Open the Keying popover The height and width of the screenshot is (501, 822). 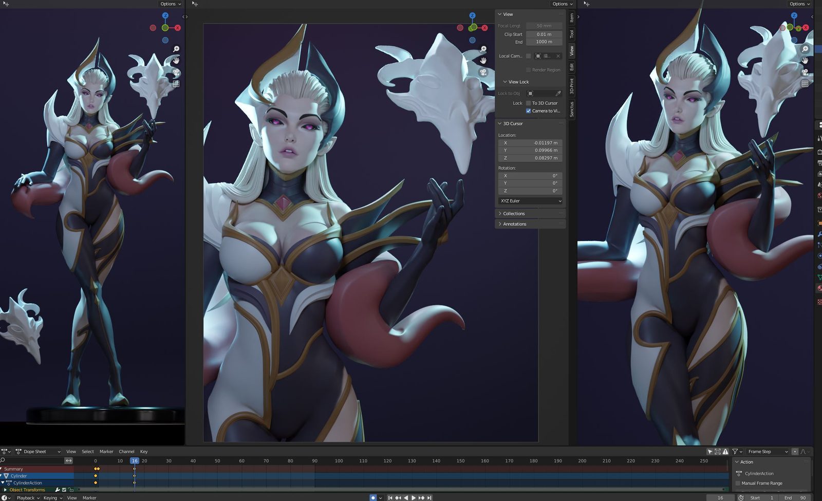click(53, 498)
